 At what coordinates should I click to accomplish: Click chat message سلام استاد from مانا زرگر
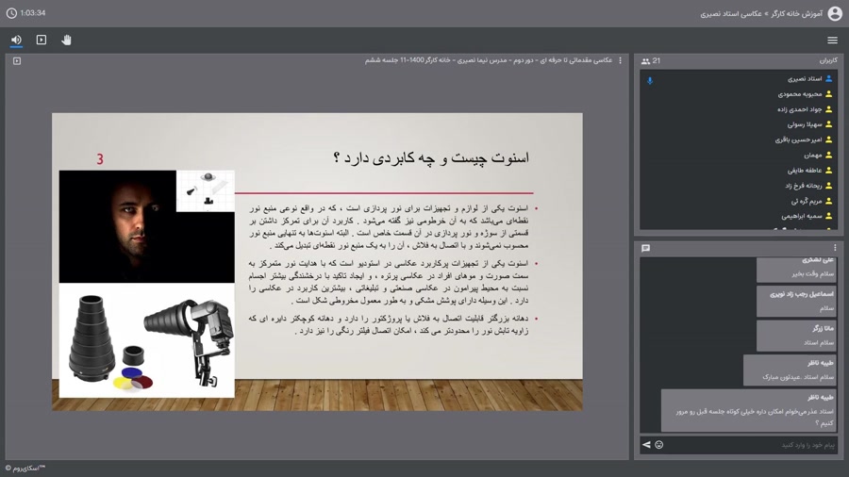796,336
